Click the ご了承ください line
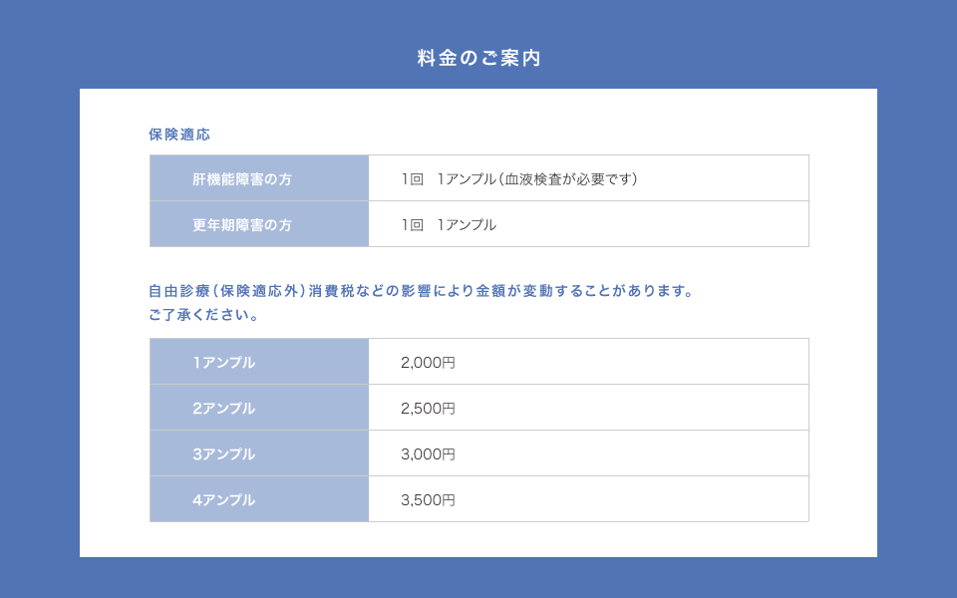 (x=204, y=315)
